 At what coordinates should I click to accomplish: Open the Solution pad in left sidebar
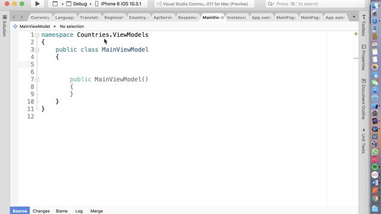pyautogui.click(x=4, y=26)
